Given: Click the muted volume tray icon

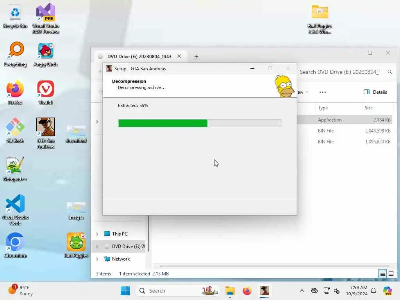Looking at the screenshot, I should [337, 291].
